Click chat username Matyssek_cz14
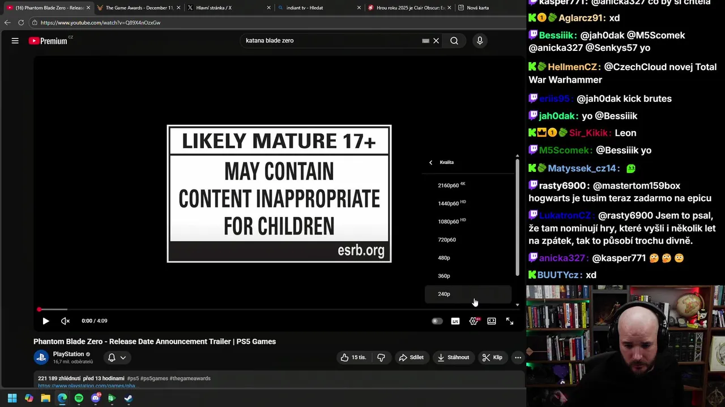 (581, 168)
